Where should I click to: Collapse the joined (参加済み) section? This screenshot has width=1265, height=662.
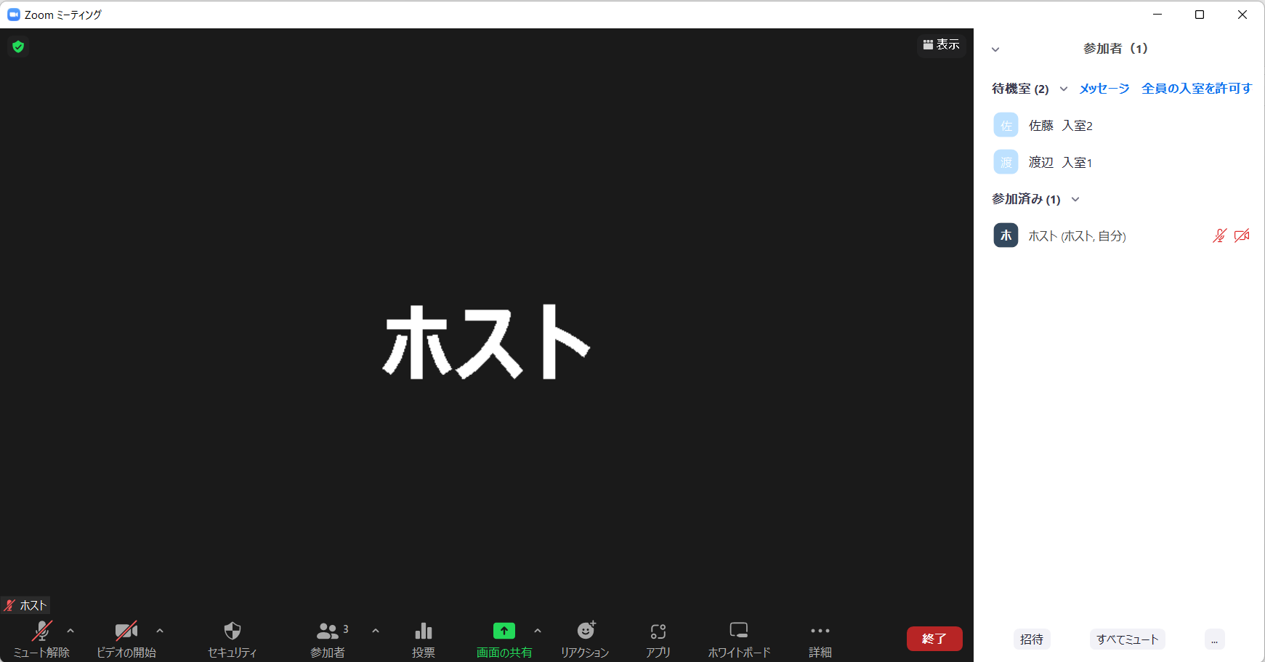1075,199
